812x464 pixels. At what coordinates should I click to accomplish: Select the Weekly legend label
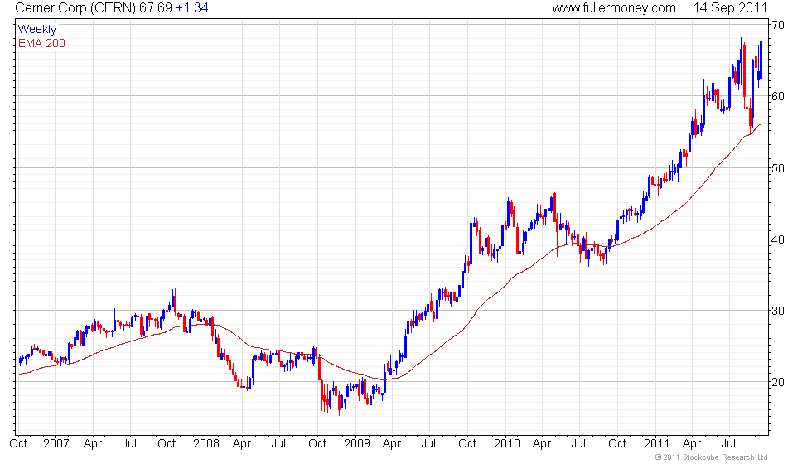pyautogui.click(x=37, y=30)
